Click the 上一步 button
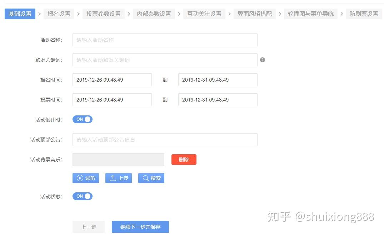The height and width of the screenshot is (234, 384). coord(88,227)
